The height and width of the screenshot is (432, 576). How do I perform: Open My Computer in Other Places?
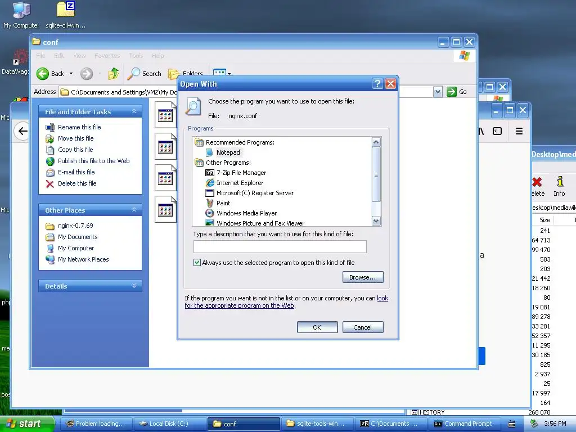coord(76,248)
